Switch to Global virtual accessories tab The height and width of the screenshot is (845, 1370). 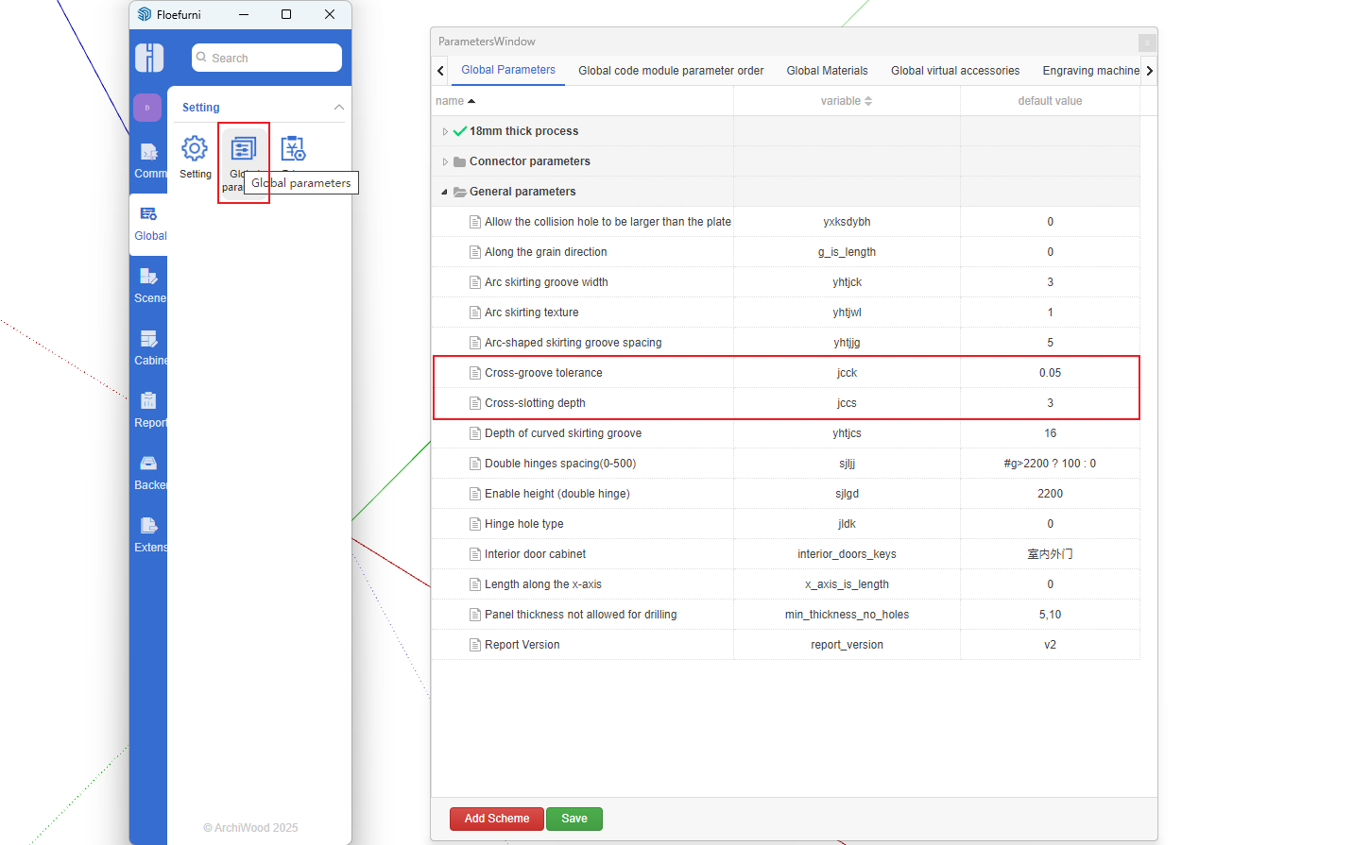tap(954, 71)
